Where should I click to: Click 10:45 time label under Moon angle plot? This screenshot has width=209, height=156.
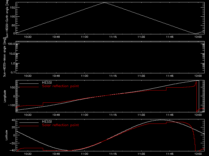coord(56,76)
